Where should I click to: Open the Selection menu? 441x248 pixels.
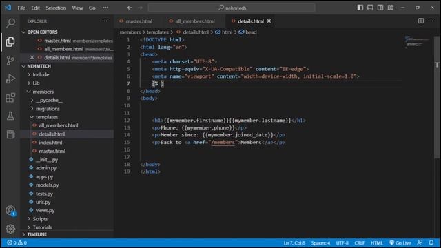56,8
